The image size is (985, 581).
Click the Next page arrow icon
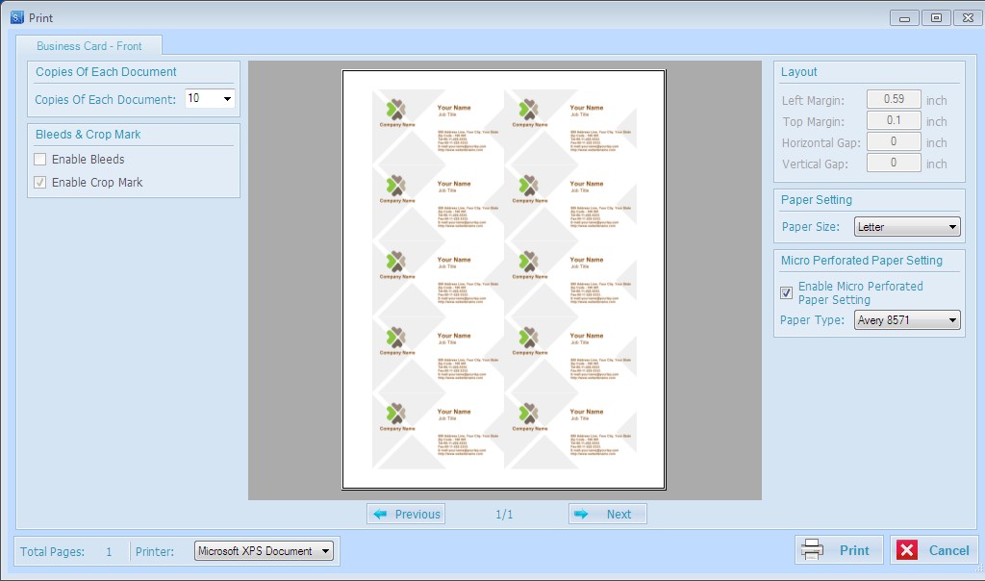581,515
